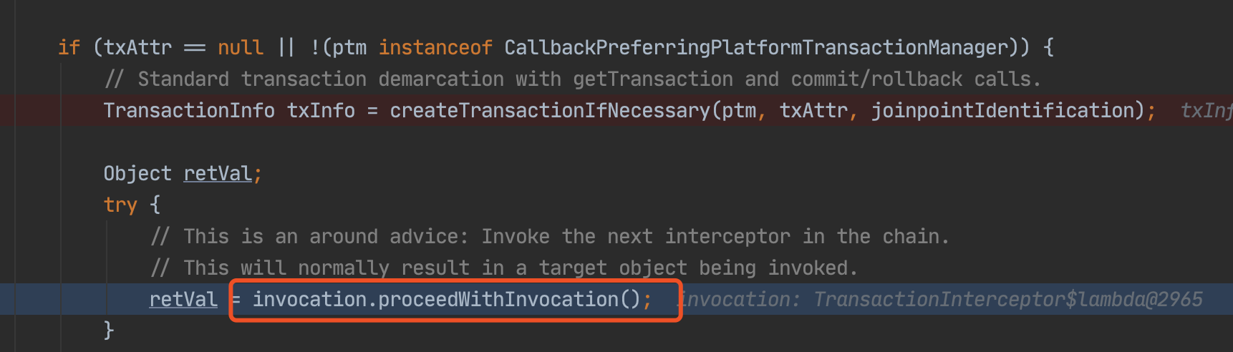Click the invocation.proceedWithInvocation() call

click(x=447, y=299)
